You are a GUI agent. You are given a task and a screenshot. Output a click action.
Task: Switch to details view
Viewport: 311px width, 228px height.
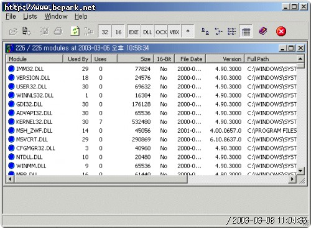[246, 32]
